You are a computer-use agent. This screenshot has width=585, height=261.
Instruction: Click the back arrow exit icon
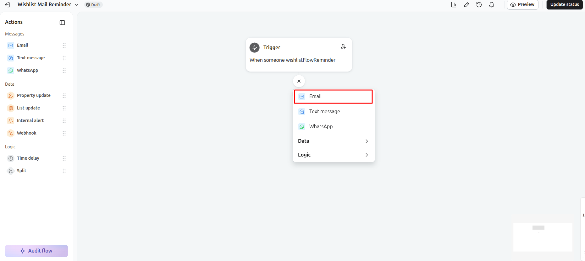tap(7, 5)
